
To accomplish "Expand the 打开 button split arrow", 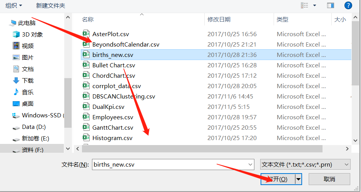I will tap(298, 179).
